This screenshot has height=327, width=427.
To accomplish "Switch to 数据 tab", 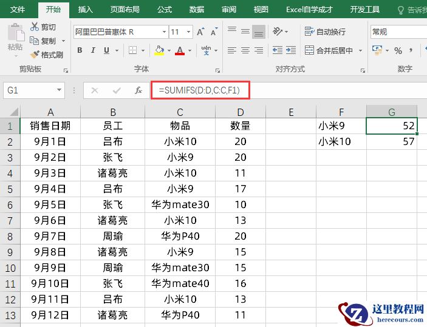I will pyautogui.click(x=197, y=10).
